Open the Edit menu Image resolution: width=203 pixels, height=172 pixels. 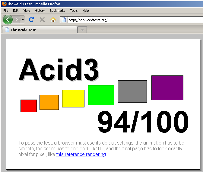(16, 11)
